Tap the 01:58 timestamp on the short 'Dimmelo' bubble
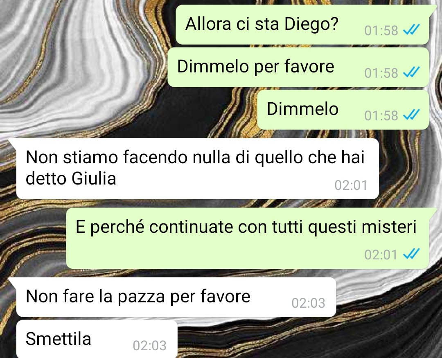Screen dimensions: 442x358 [381, 115]
